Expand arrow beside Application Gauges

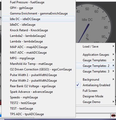[113, 54]
